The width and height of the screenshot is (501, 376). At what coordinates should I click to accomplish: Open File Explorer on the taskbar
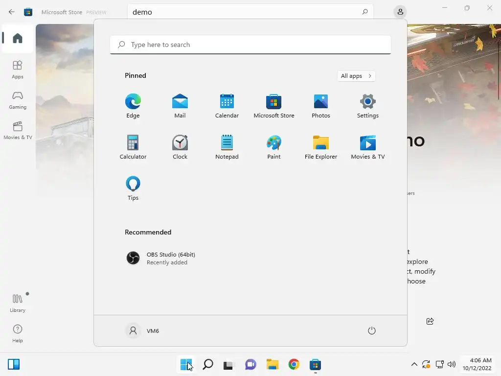click(x=272, y=364)
